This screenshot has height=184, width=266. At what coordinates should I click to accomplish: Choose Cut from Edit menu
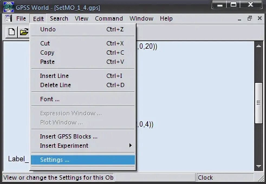83,43
